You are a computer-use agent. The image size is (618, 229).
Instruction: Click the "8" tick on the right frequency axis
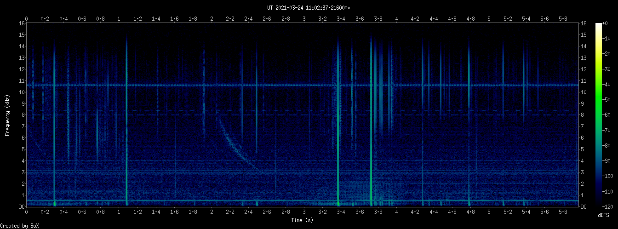(583, 115)
